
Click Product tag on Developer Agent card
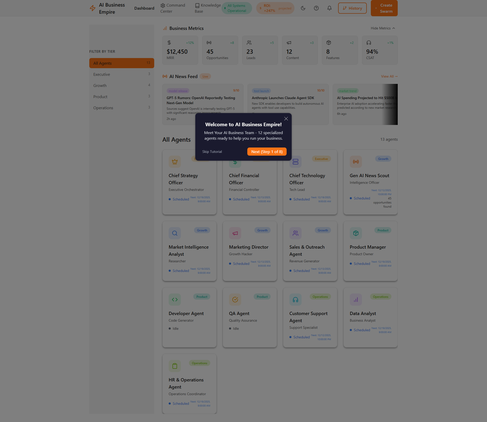coord(202,297)
